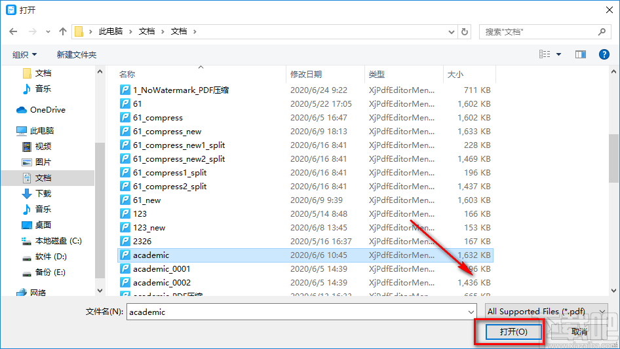Select OneDrive in the navigation pane
This screenshot has height=349, width=620.
41,110
